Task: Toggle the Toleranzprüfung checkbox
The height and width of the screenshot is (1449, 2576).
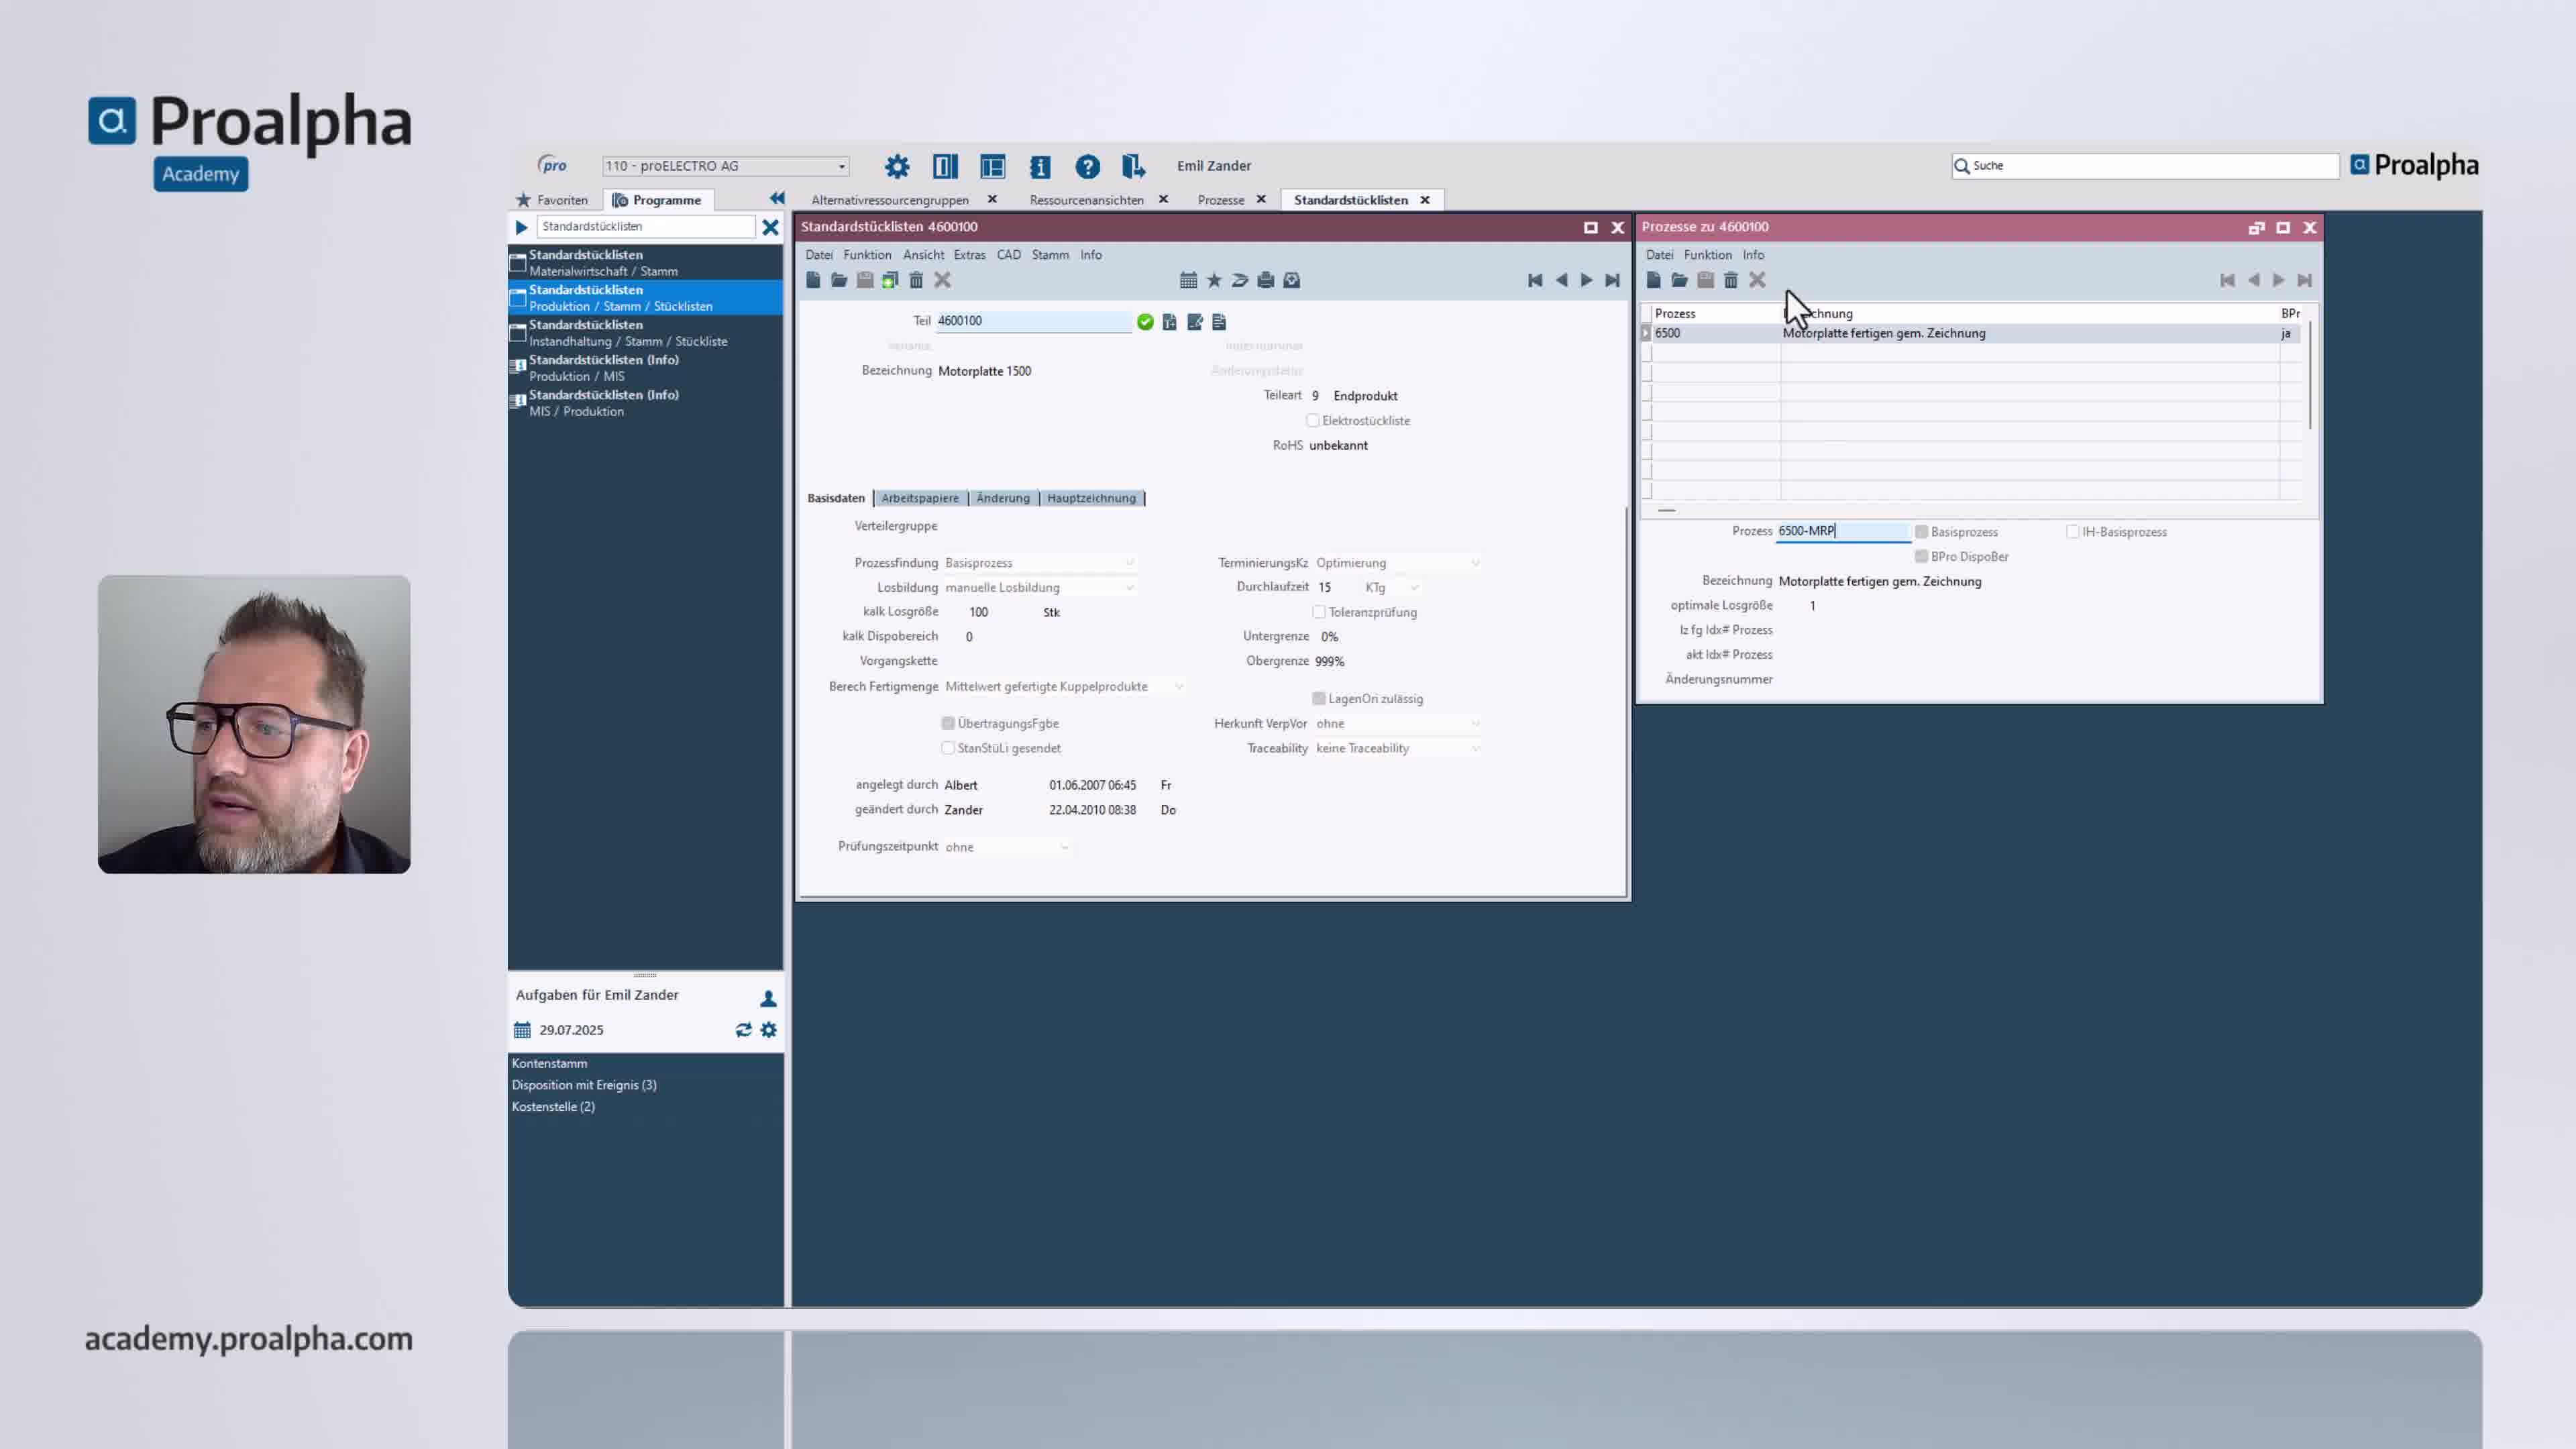Action: [x=1320, y=612]
